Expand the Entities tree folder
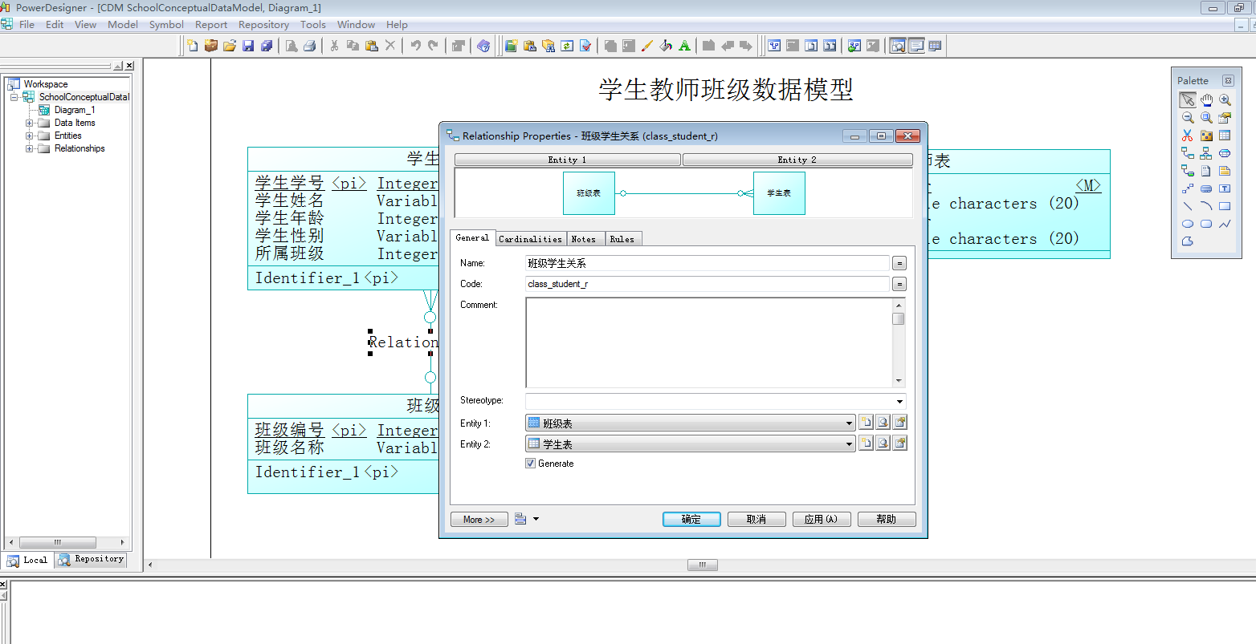The width and height of the screenshot is (1256, 644). pos(30,136)
